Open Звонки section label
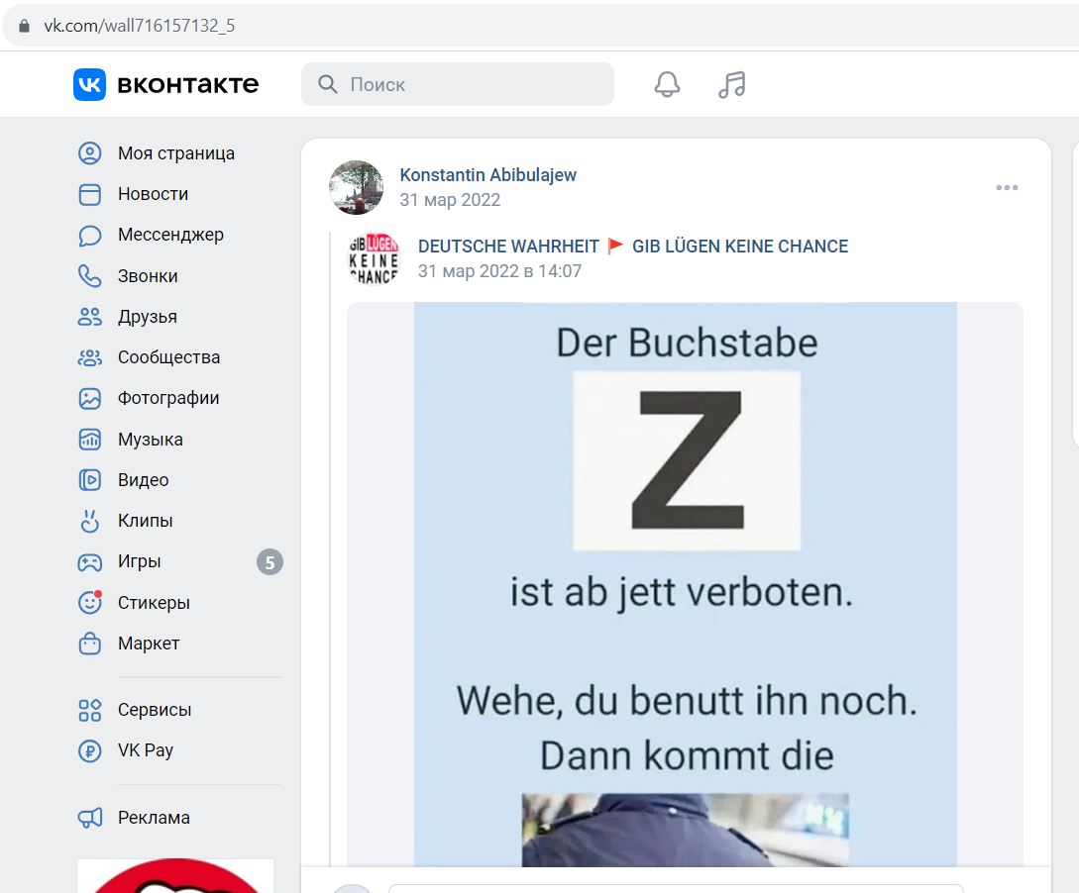Image resolution: width=1079 pixels, height=893 pixels. 148,275
